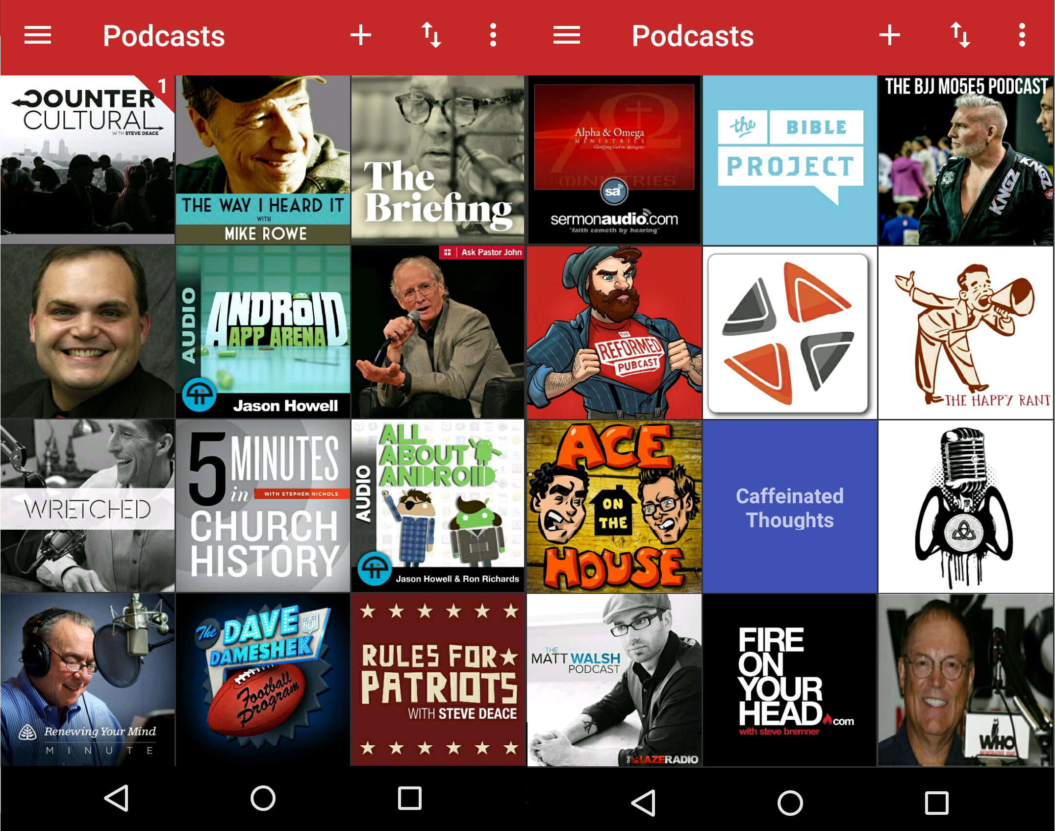Open the hamburger menu on the right screen
This screenshot has height=831, width=1055.
point(567,35)
